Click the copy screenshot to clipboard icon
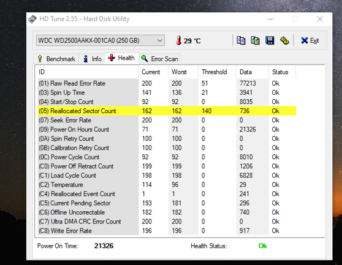Viewport: 342px width, 265px height. click(x=255, y=40)
